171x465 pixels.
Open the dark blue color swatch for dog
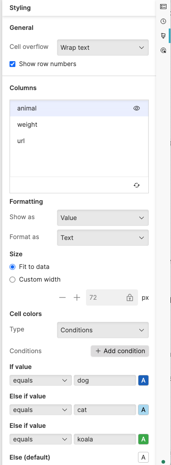(x=143, y=380)
